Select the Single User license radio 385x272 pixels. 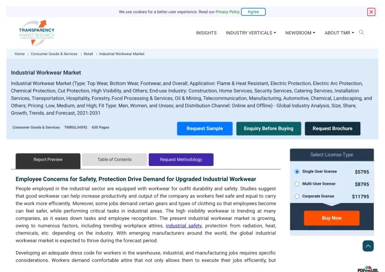(297, 171)
